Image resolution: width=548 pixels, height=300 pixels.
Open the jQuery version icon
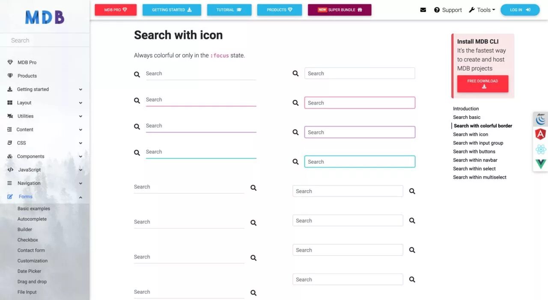click(x=541, y=119)
